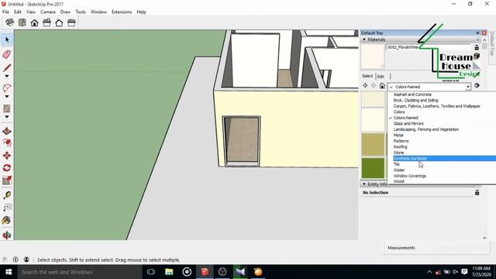496x279 pixels.
Task: Choose Roofing materials library
Action: point(400,146)
